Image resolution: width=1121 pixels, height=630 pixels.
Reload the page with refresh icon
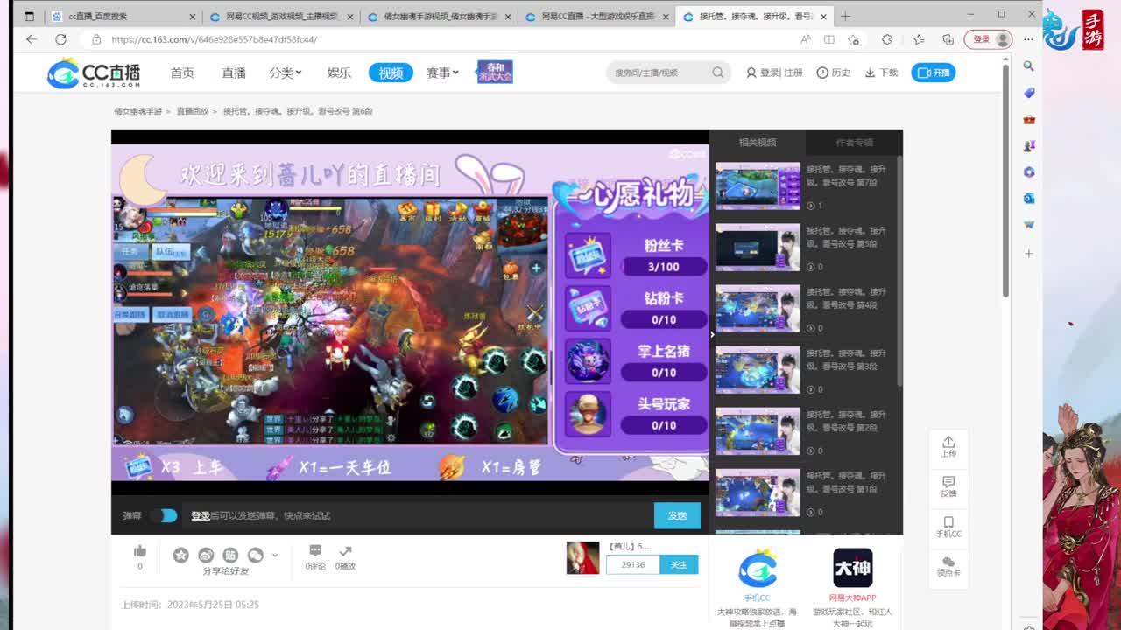click(60, 39)
